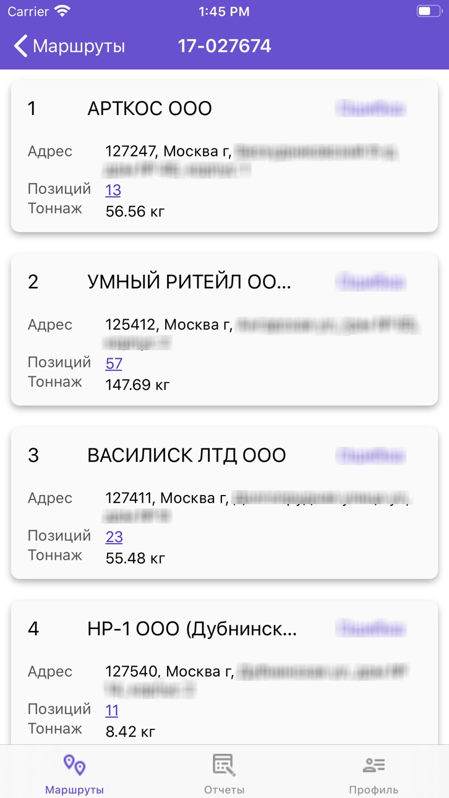Open positions link 13 for АРТКОС
The height and width of the screenshot is (798, 449).
point(113,190)
